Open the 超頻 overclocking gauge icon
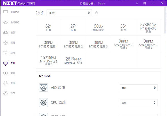 (6, 53)
